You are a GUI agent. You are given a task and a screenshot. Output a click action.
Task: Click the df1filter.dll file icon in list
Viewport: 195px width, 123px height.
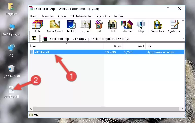32,52
